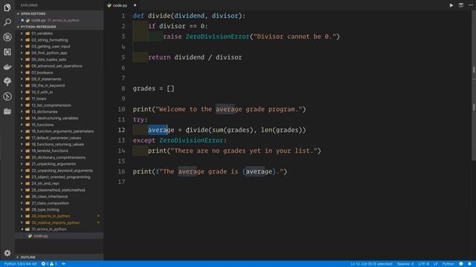This screenshot has height=267, width=476.
Task: Change indentation via Spaces: 4
Action: tap(405, 264)
